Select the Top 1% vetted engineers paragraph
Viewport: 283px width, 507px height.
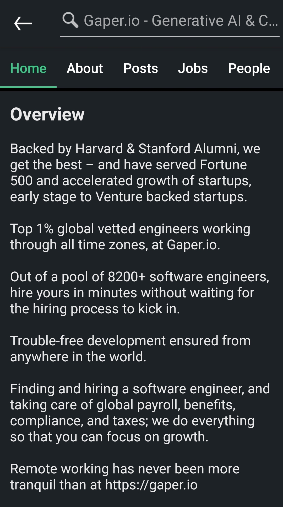pyautogui.click(x=130, y=237)
